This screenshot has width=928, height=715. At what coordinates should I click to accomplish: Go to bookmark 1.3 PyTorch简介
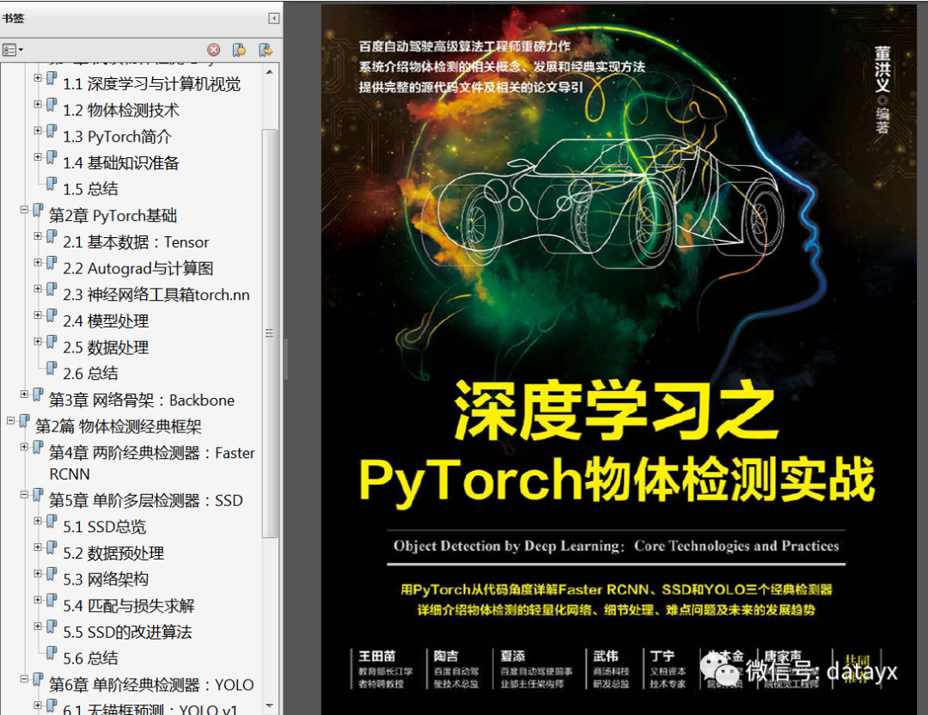pos(117,137)
